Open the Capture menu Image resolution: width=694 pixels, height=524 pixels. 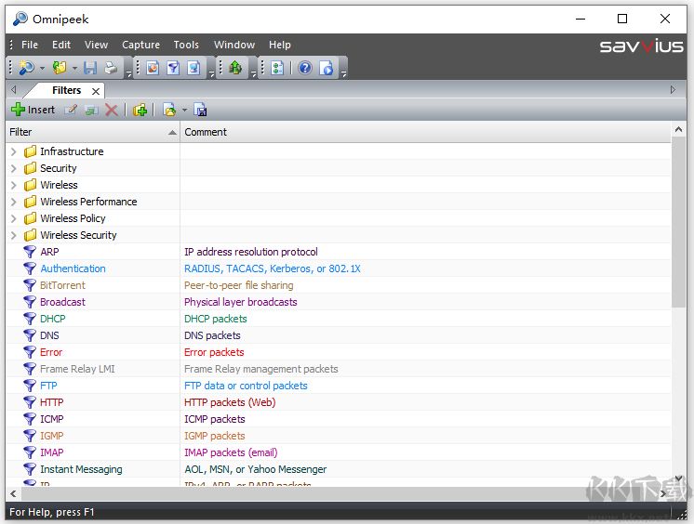[140, 45]
